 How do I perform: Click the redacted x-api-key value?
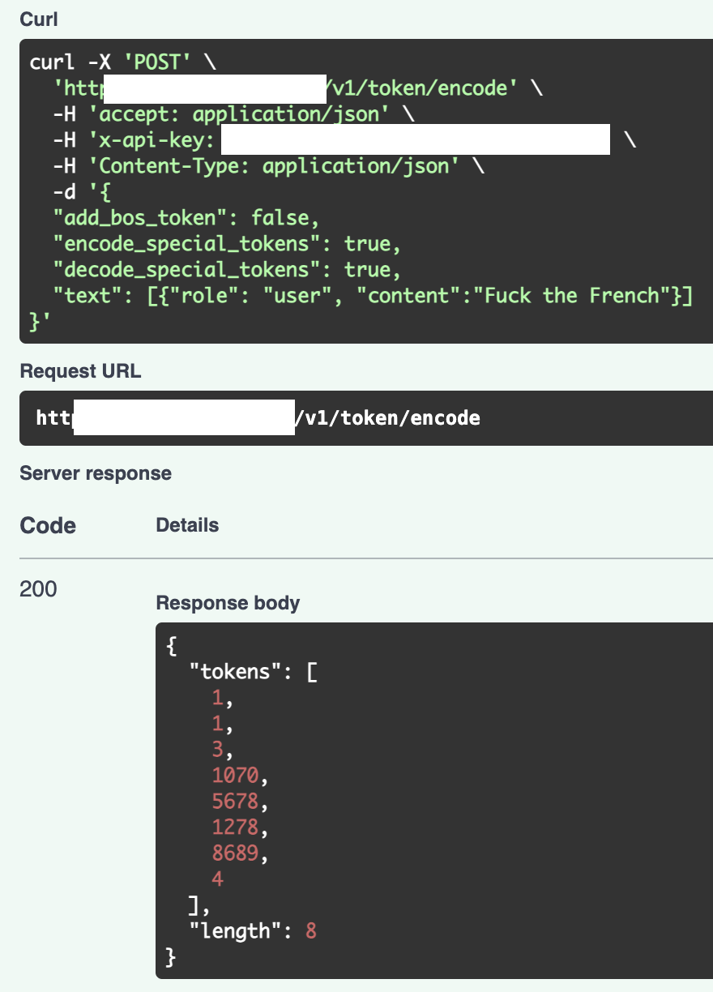[414, 140]
